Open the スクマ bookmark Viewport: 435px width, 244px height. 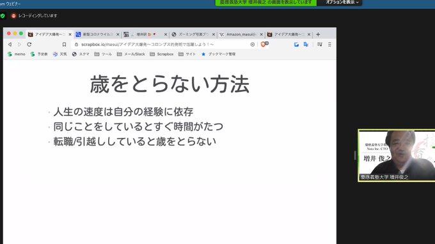coord(81,54)
